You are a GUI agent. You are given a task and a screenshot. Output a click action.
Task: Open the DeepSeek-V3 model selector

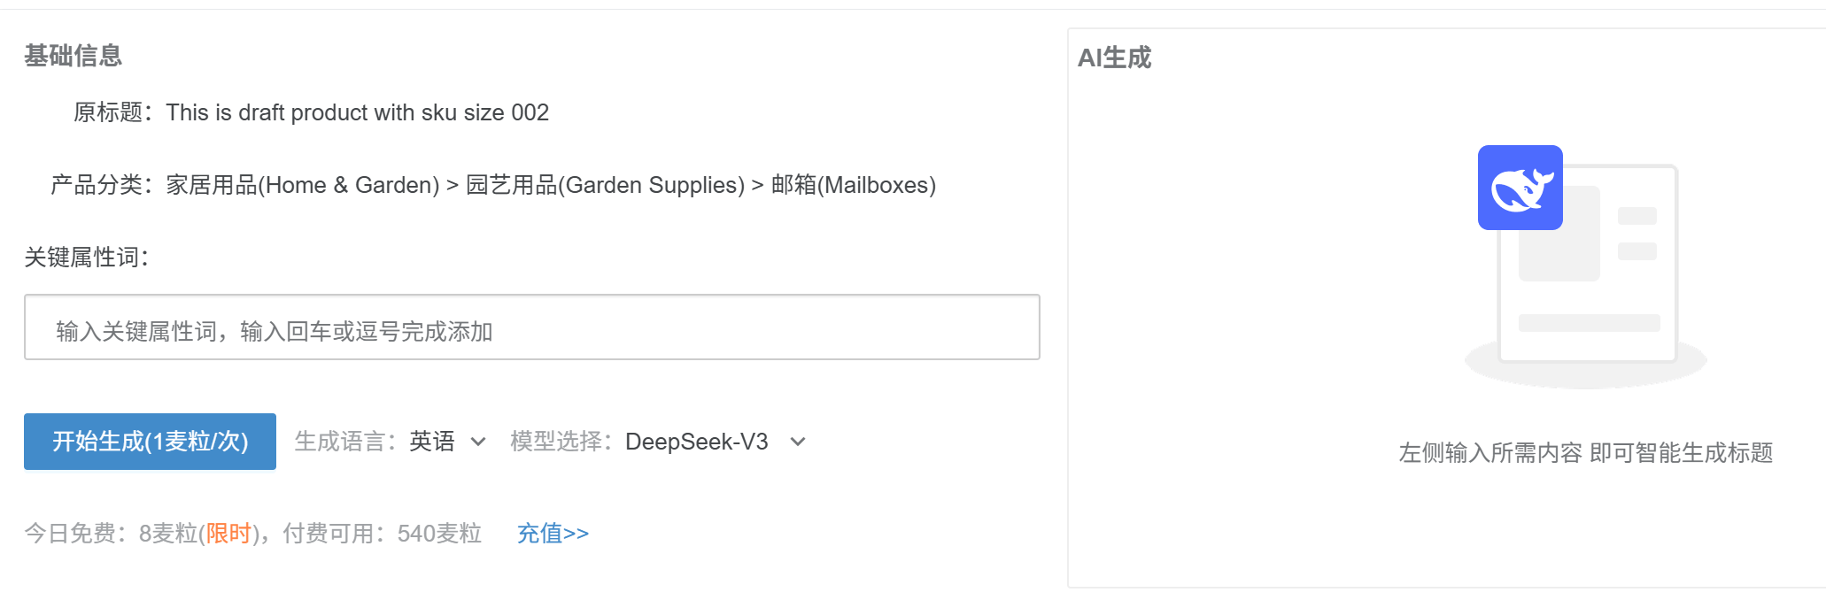(716, 442)
